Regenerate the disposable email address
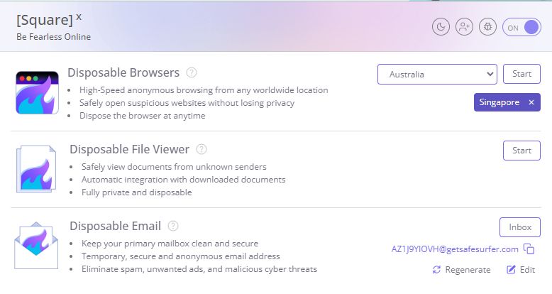The height and width of the screenshot is (294, 552). click(461, 270)
